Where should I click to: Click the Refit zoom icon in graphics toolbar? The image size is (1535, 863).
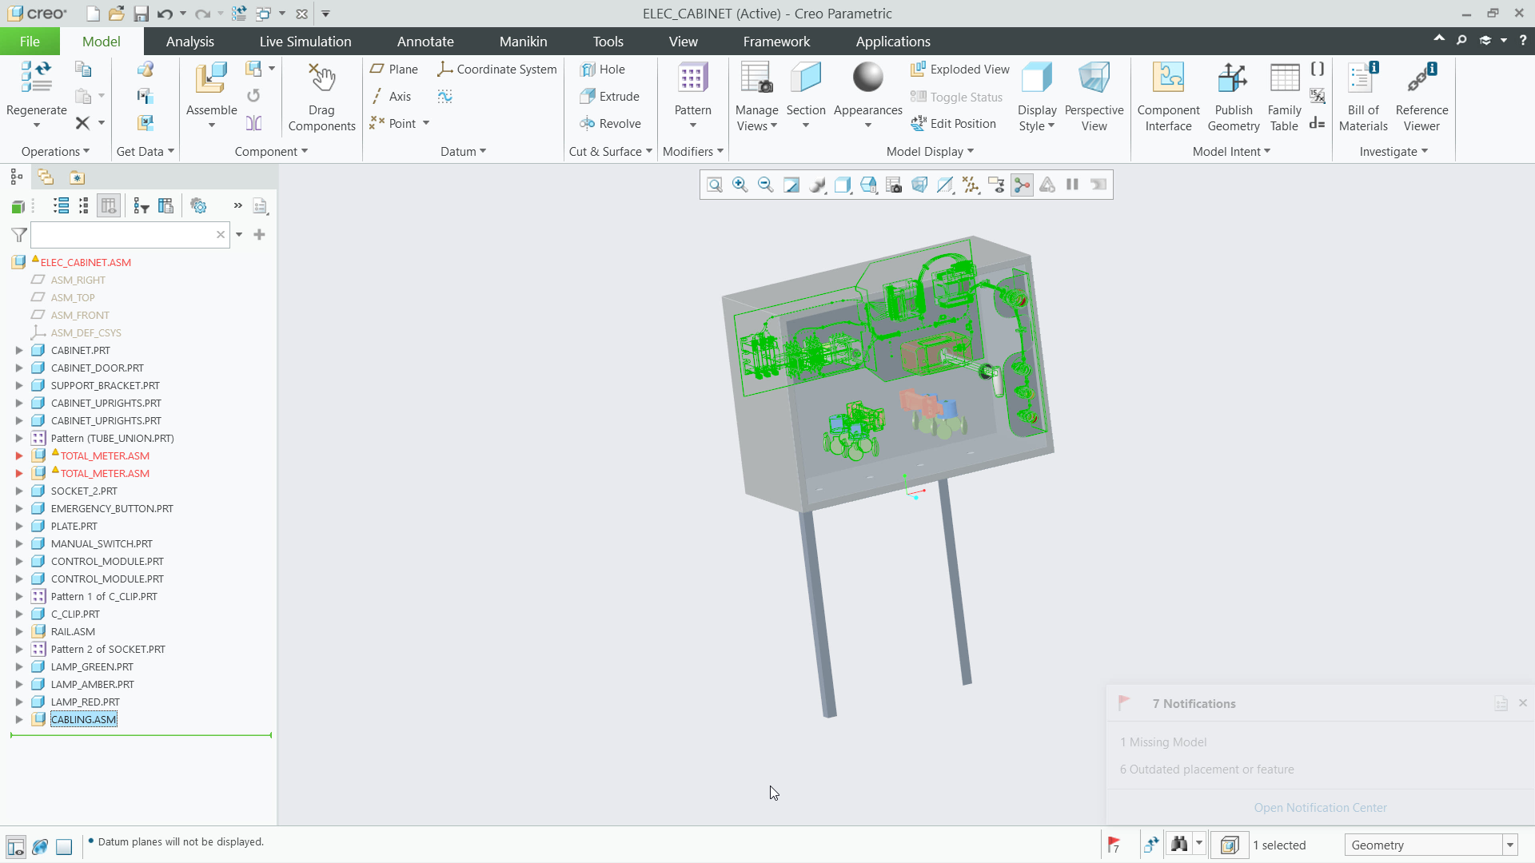(715, 185)
